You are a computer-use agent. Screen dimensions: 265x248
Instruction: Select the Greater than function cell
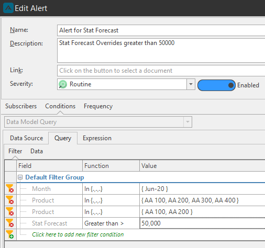point(111,223)
